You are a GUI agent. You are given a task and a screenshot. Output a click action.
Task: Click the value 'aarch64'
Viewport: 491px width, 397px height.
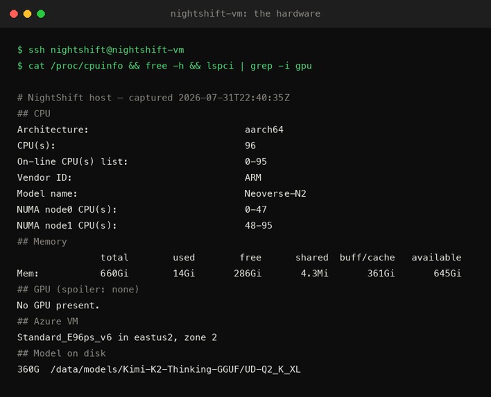tap(264, 130)
